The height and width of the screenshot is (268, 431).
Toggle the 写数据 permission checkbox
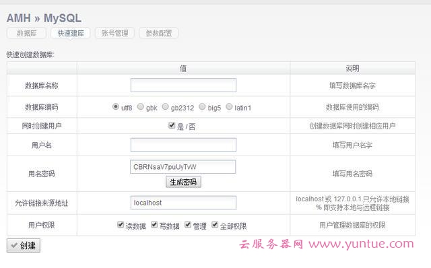154,224
